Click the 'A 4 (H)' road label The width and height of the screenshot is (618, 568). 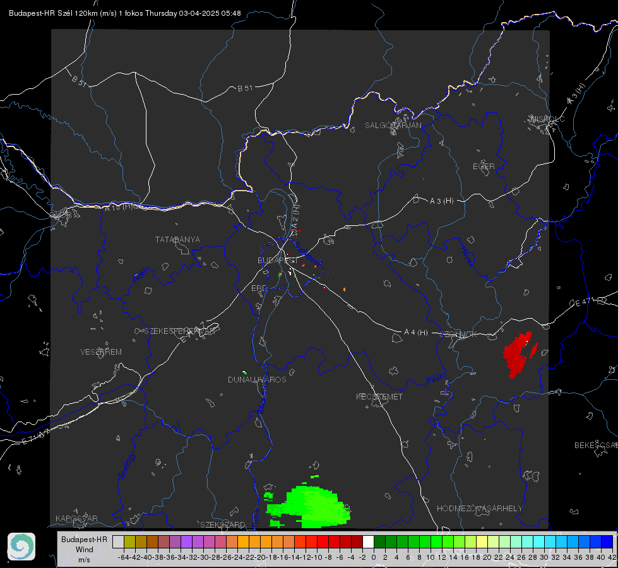click(x=416, y=333)
